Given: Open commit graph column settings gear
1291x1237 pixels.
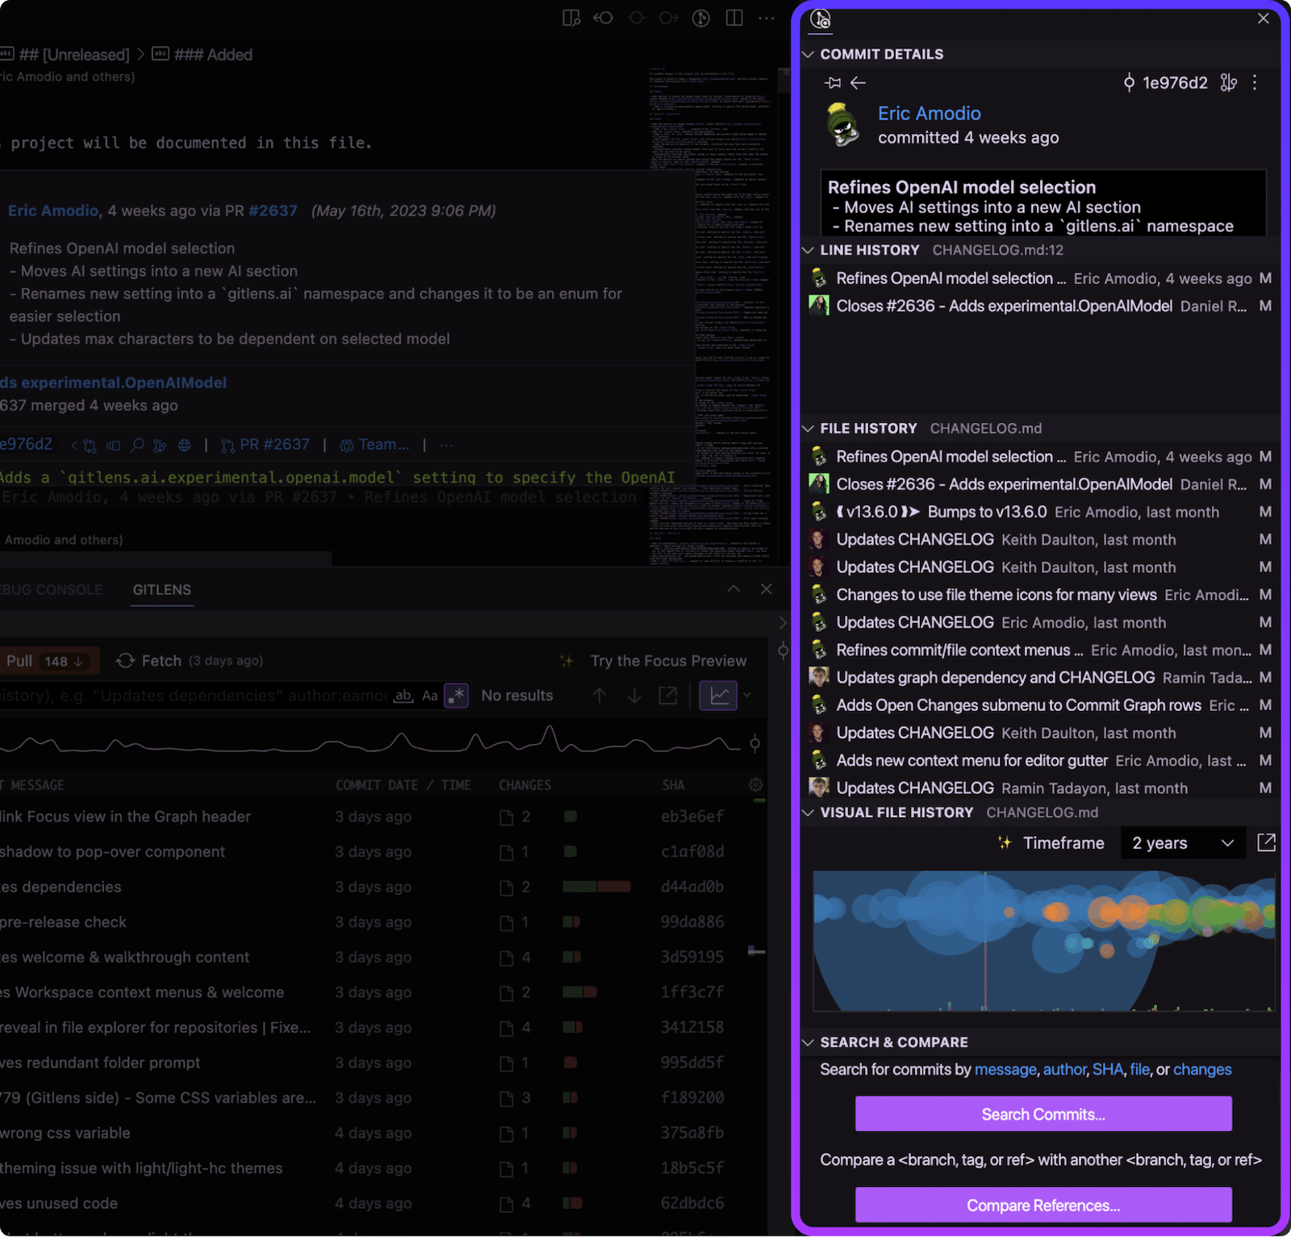Looking at the screenshot, I should click(x=756, y=785).
